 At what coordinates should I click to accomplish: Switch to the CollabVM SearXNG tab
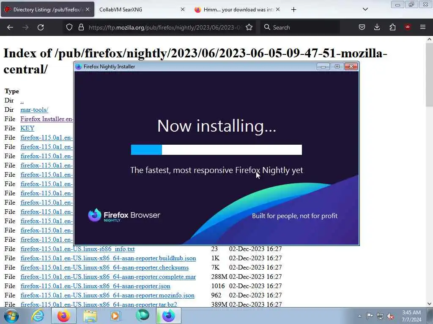click(142, 9)
